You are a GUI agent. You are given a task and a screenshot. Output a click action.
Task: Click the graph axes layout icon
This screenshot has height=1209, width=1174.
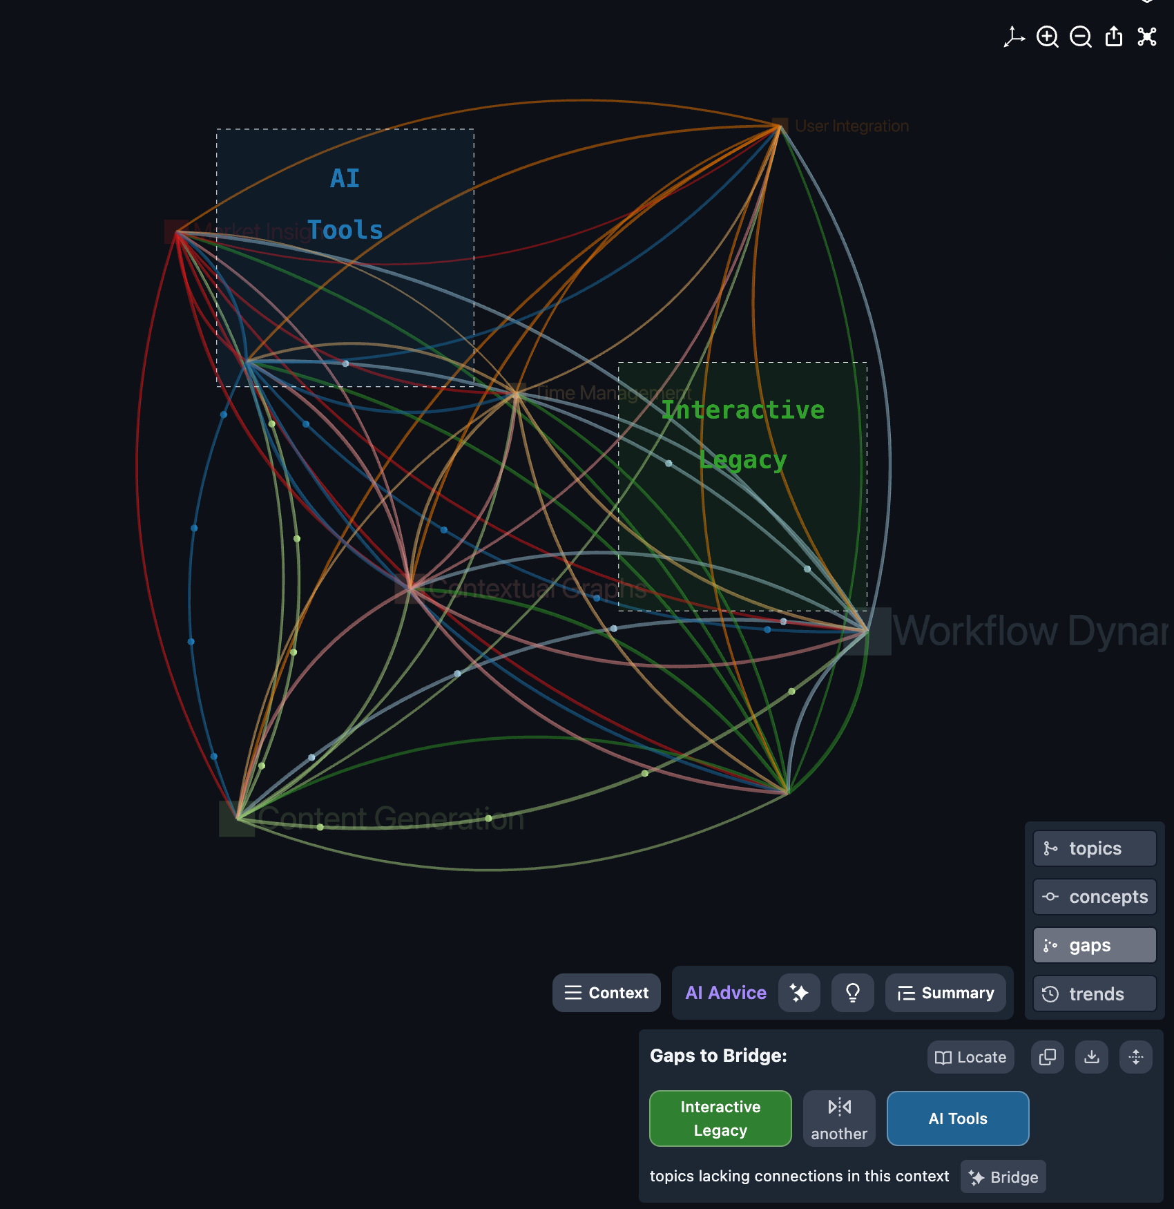(1014, 37)
